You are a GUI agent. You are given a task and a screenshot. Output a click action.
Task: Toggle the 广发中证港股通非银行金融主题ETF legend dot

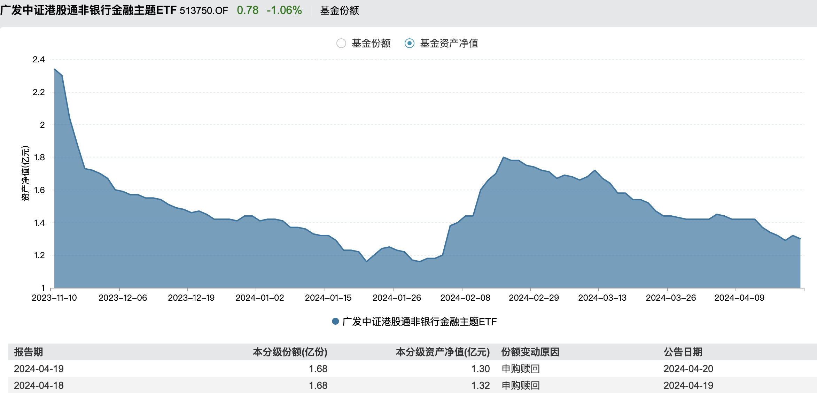click(x=335, y=321)
